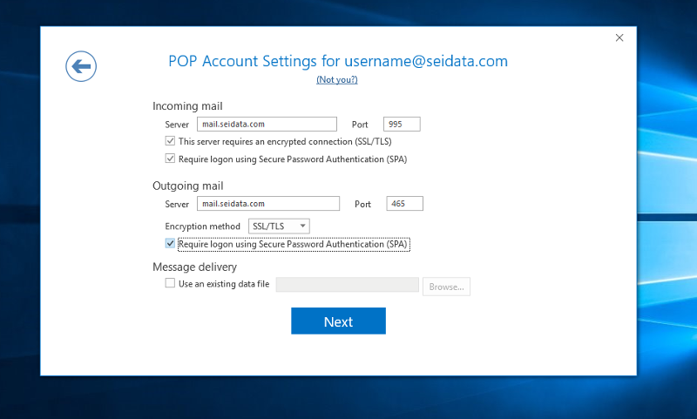Click the "Not you?" link

click(337, 80)
